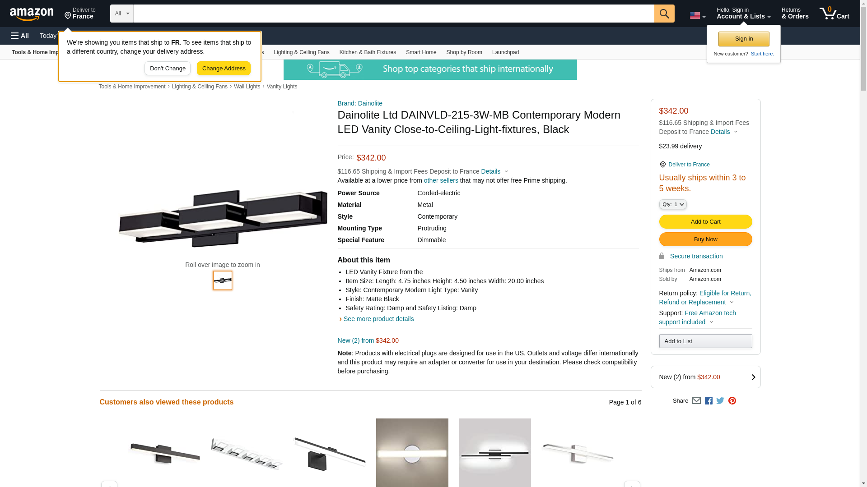Share product on Pinterest

coord(732,401)
